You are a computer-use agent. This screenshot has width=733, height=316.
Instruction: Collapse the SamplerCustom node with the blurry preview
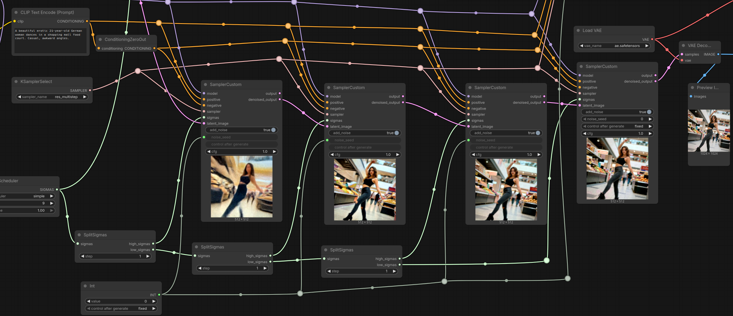[x=206, y=85]
